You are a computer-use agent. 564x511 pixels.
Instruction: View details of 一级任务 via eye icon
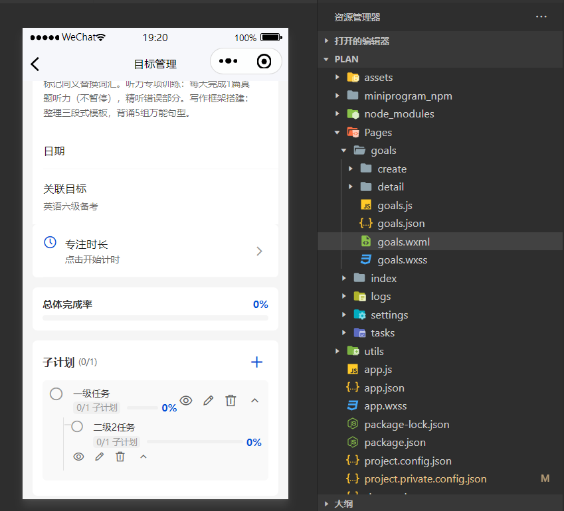tap(186, 400)
